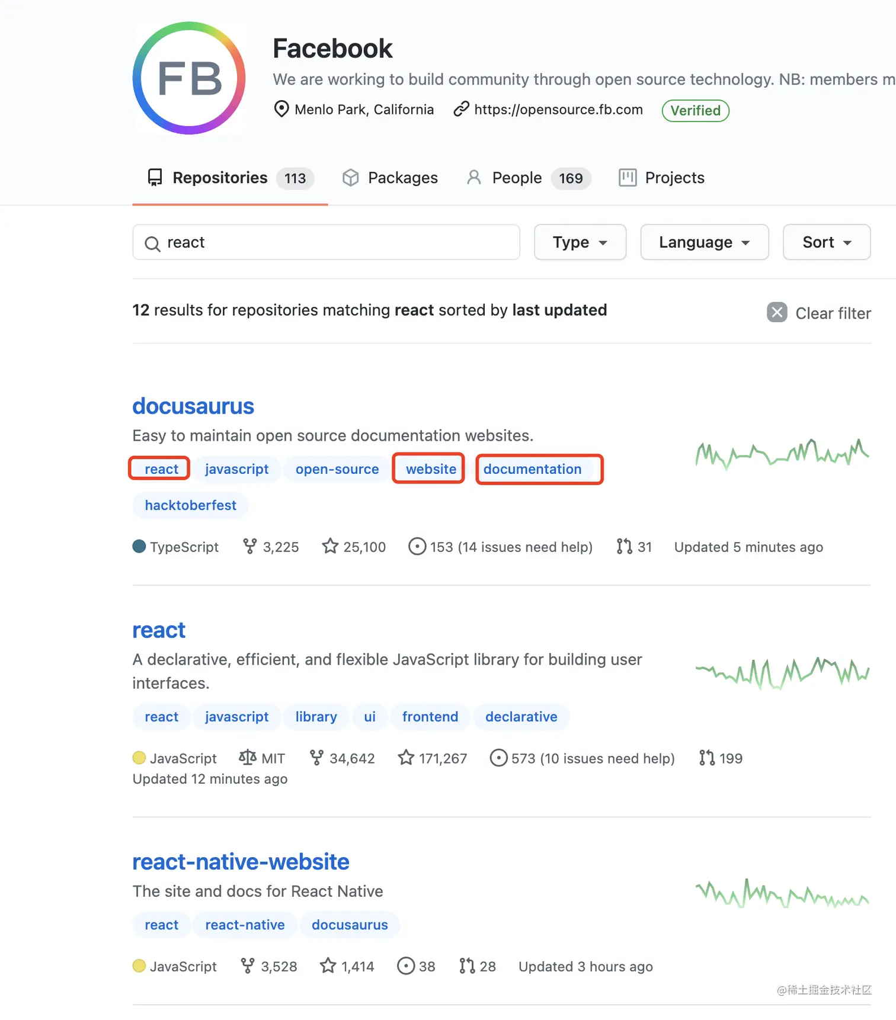Click the Facebook FB organization avatar
896x1020 pixels.
[189, 78]
